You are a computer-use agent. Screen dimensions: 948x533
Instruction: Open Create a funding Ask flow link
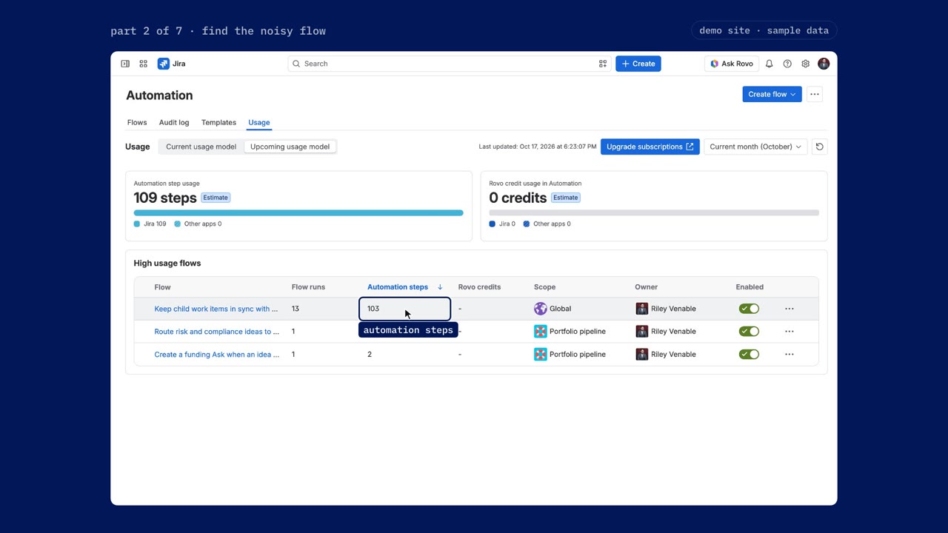[x=217, y=355]
